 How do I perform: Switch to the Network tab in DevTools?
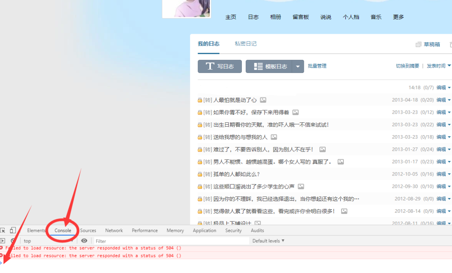(x=114, y=230)
